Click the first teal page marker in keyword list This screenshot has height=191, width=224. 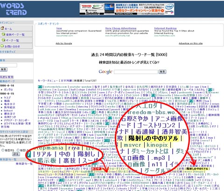tap(40, 87)
